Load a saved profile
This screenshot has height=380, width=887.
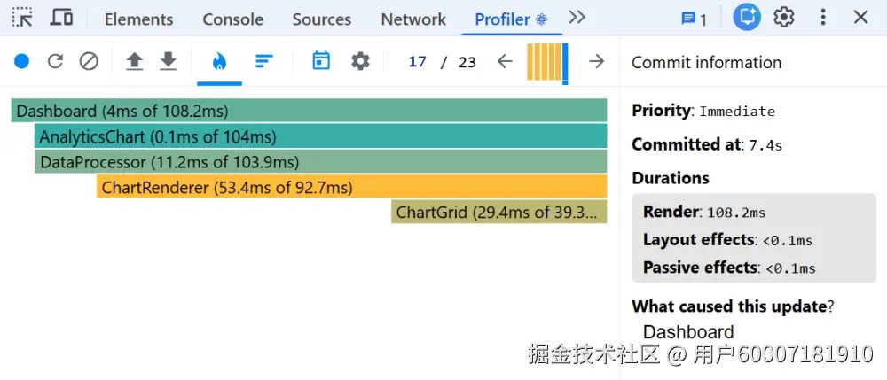(x=134, y=61)
